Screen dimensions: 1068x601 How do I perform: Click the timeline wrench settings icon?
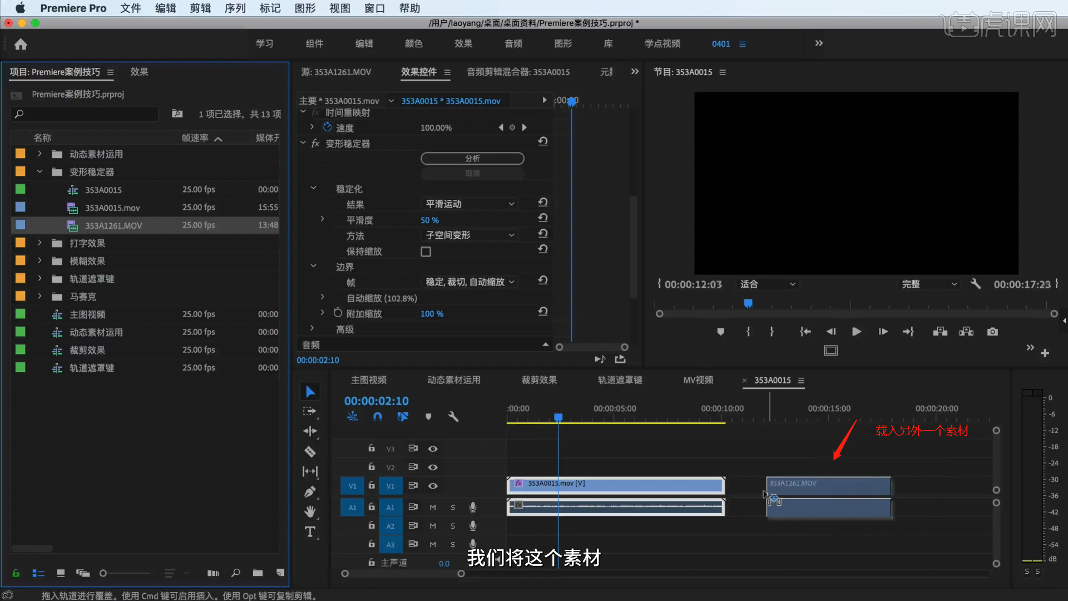pyautogui.click(x=453, y=416)
